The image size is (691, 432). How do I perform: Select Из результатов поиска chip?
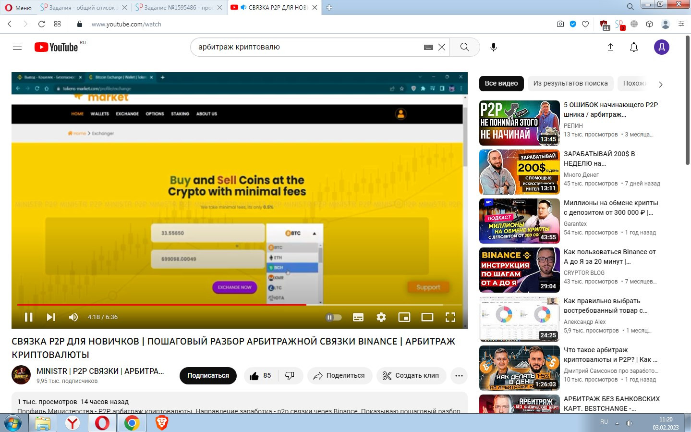[x=570, y=84]
